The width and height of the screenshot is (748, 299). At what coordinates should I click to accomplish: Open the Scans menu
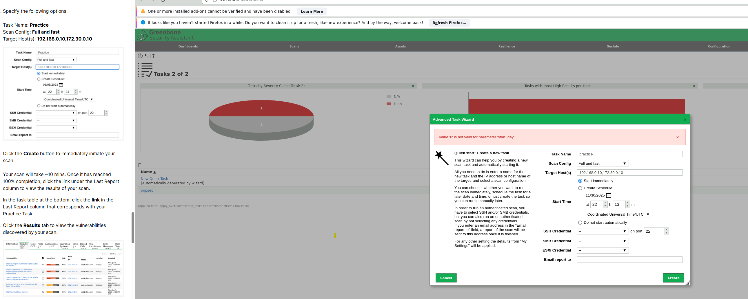coord(294,46)
